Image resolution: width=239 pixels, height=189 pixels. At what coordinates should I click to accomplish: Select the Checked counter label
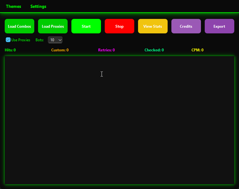point(154,50)
